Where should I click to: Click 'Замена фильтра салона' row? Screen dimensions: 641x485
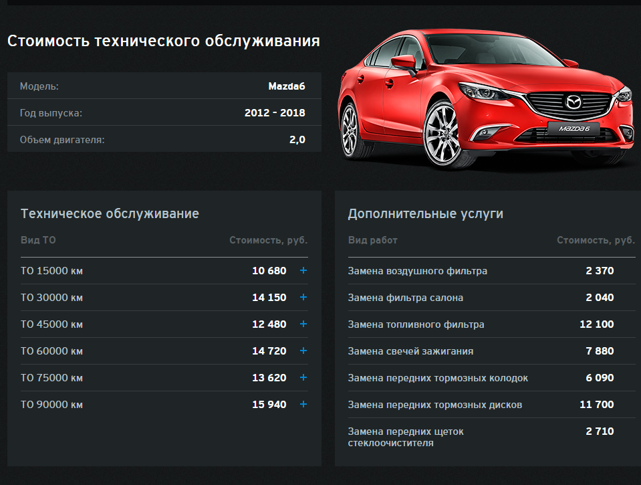click(491, 298)
